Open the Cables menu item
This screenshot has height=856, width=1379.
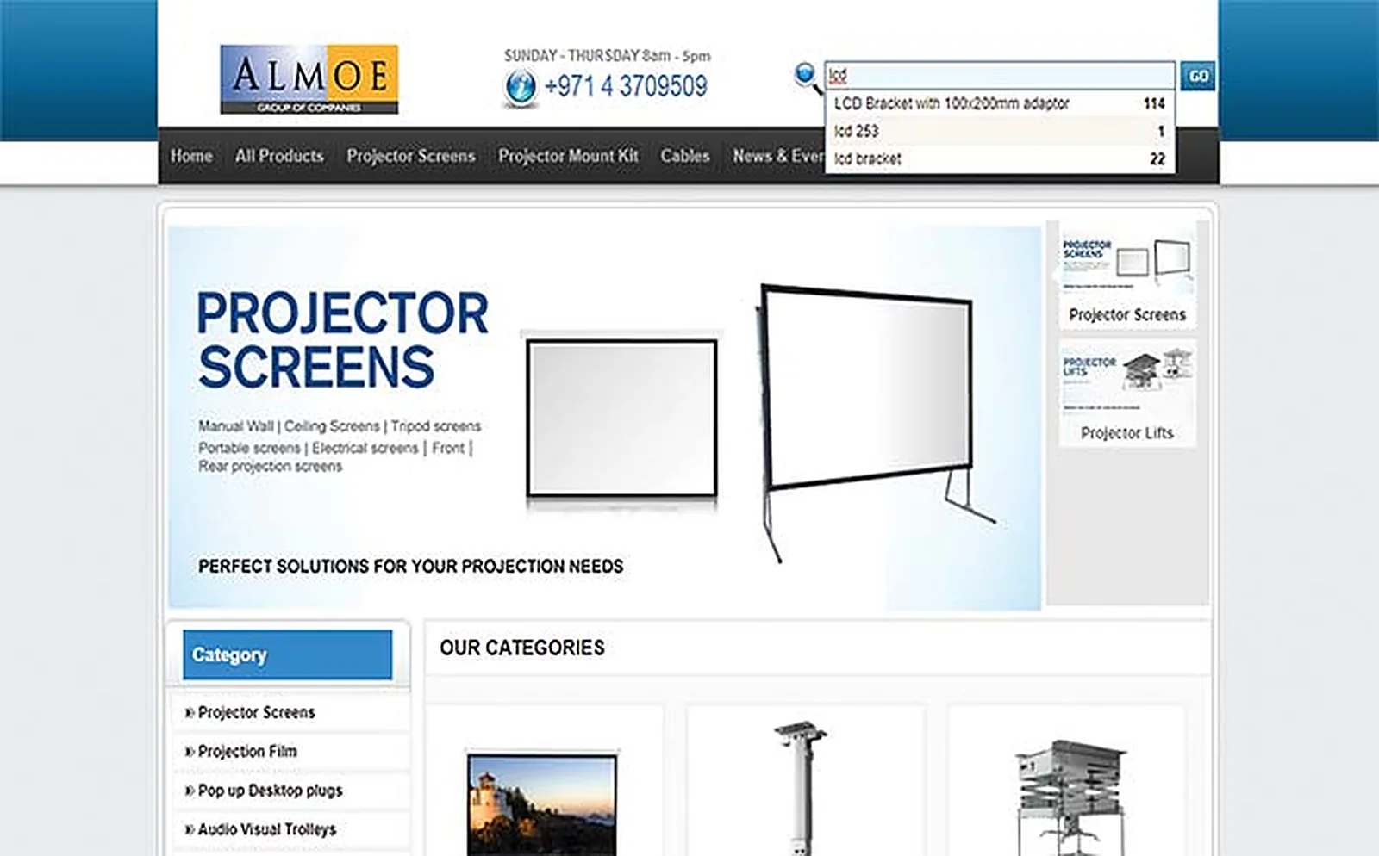click(685, 156)
